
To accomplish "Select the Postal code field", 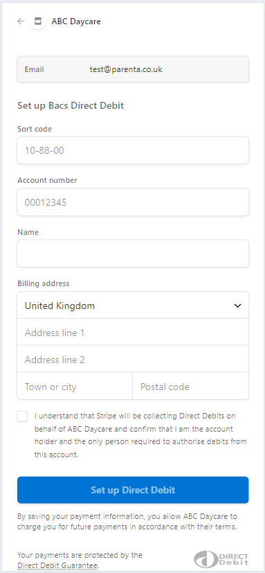I will [x=191, y=386].
